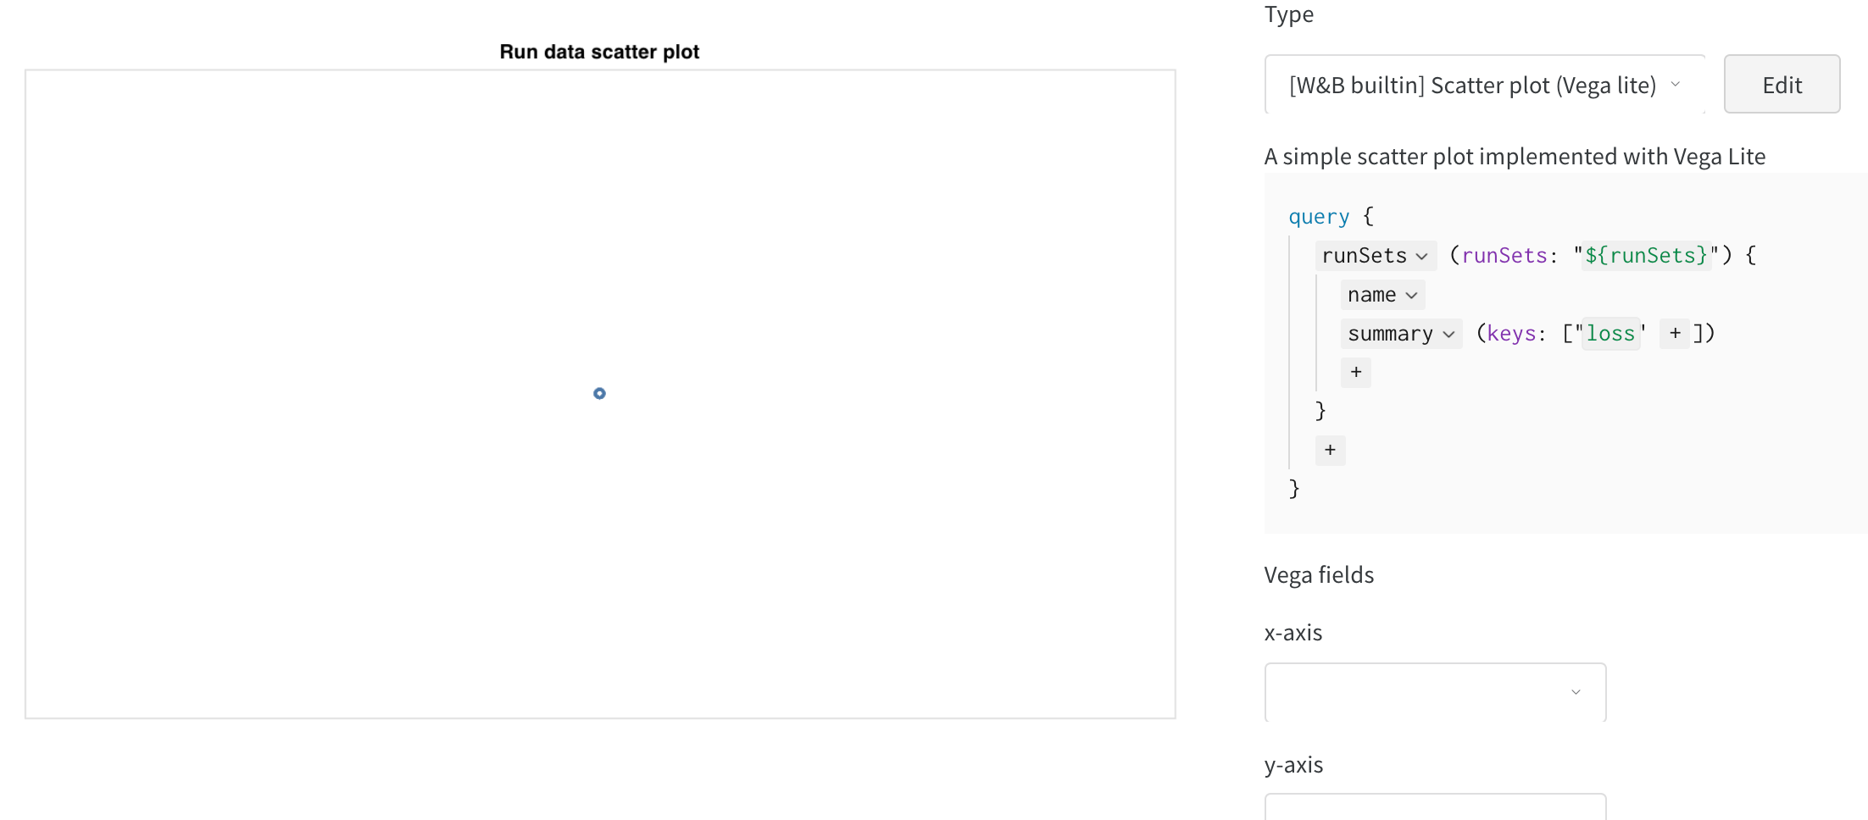The height and width of the screenshot is (820, 1868).
Task: Click the query keyword in the editor
Action: coord(1317,216)
